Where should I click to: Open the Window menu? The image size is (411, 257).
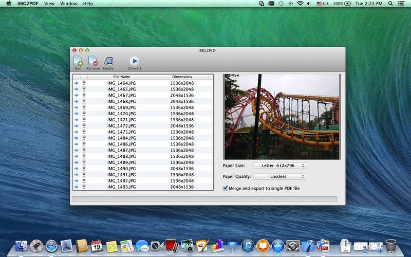[x=69, y=4]
